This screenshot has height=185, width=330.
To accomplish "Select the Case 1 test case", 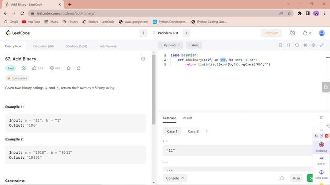I will pos(172,131).
